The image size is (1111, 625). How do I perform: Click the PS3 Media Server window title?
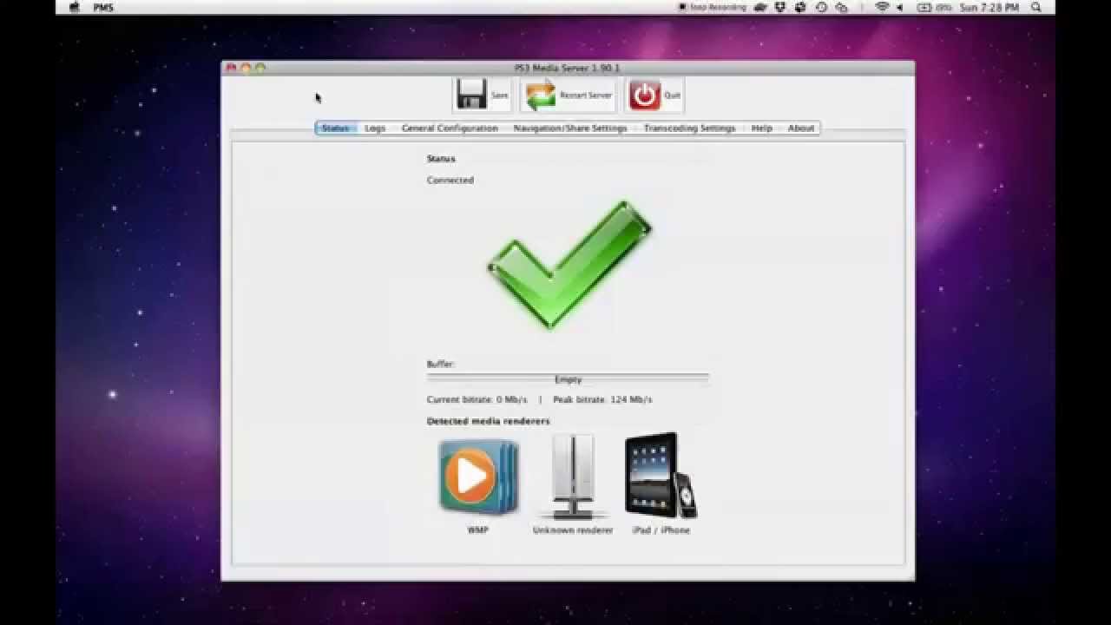coord(568,68)
